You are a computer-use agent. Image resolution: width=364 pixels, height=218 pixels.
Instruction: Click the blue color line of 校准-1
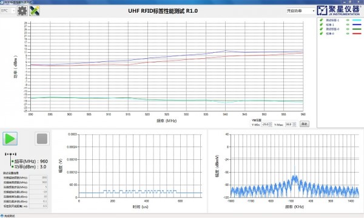357,25
